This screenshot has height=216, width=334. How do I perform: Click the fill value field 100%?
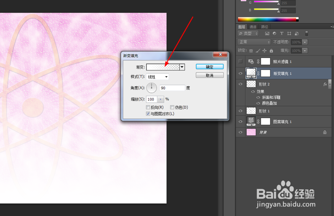pos(297,51)
